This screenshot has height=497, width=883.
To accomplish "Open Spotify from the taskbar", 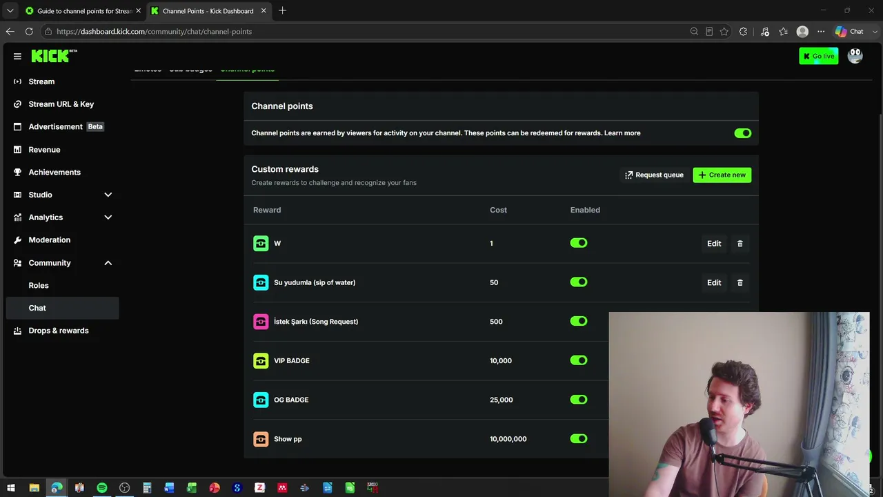I will (102, 488).
